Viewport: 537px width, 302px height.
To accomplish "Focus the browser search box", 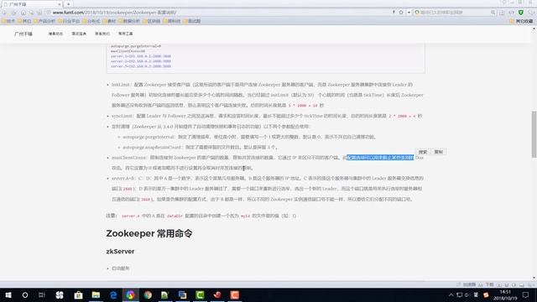I will point(454,13).
